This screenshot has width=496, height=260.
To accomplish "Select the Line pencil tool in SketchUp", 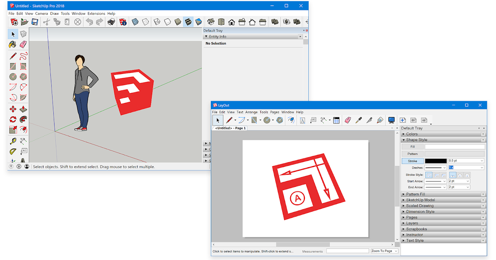I will click(x=13, y=56).
